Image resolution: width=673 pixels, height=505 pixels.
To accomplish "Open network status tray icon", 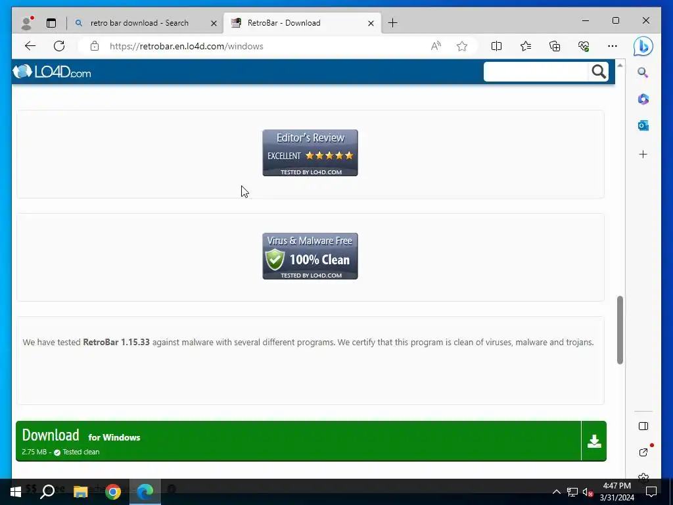I will (x=572, y=492).
